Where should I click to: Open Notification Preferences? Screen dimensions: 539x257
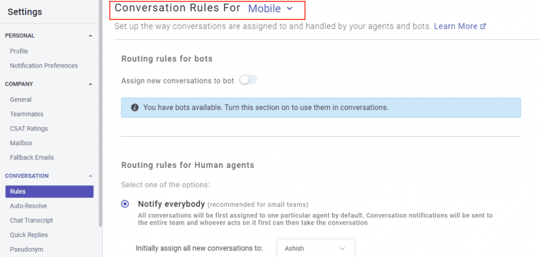44,66
